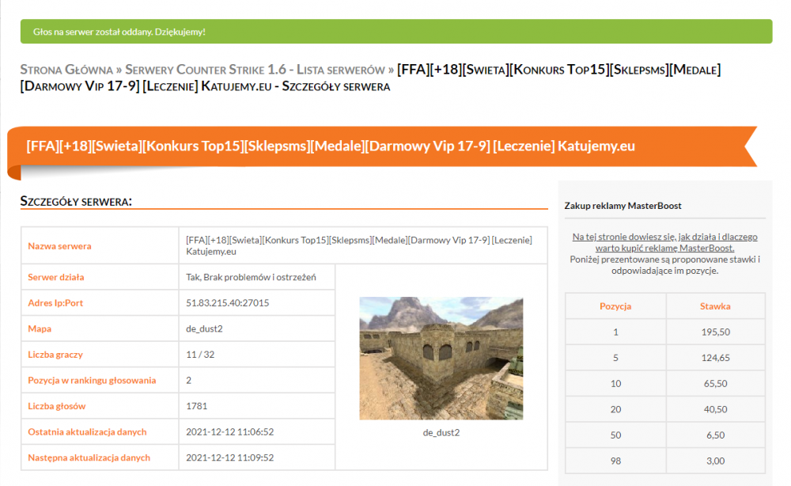Click the stake value 6,50
The width and height of the screenshot is (791, 486).
(x=715, y=435)
